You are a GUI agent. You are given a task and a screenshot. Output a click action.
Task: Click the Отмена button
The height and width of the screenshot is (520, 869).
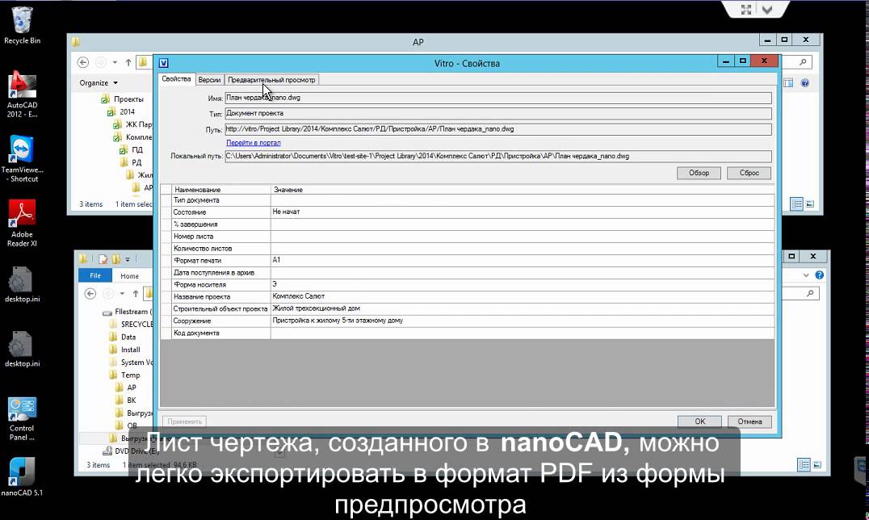(749, 421)
